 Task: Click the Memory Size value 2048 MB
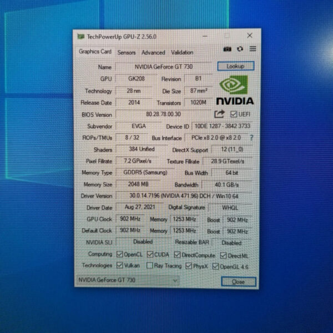(x=138, y=184)
